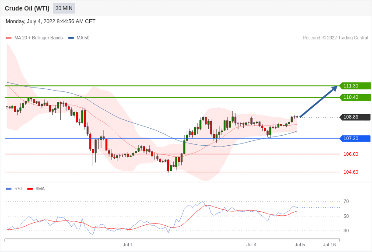
Task: Click the MA 20 + Bollinger Bands legend swatch
Action: point(9,38)
